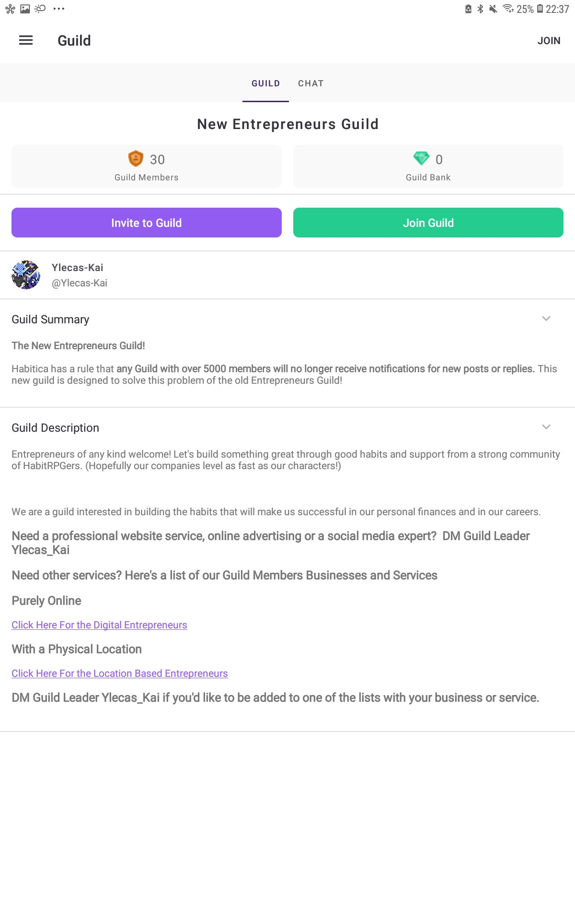Tap the Bluetooth status icon
Image resolution: width=575 pixels, height=921 pixels.
click(480, 9)
